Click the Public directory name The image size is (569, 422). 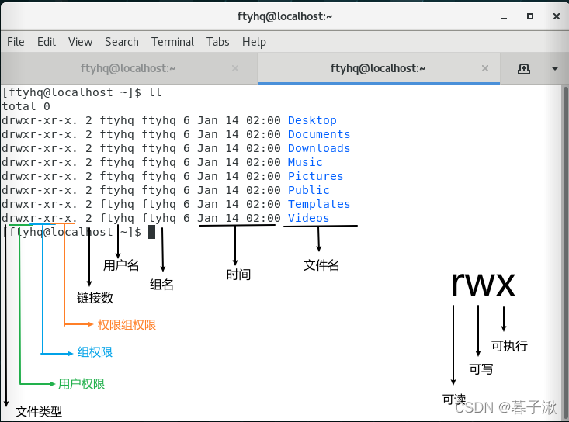point(309,190)
